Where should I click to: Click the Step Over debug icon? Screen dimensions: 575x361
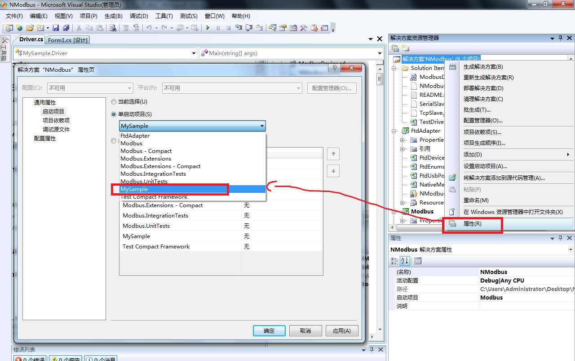pos(249,28)
